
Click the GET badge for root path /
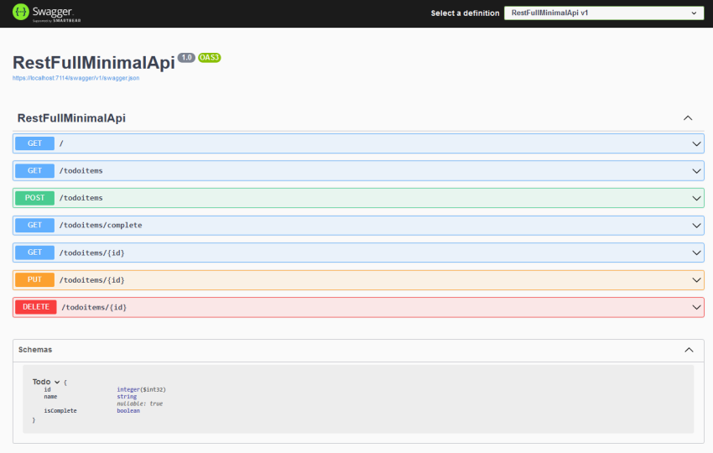pyautogui.click(x=34, y=143)
